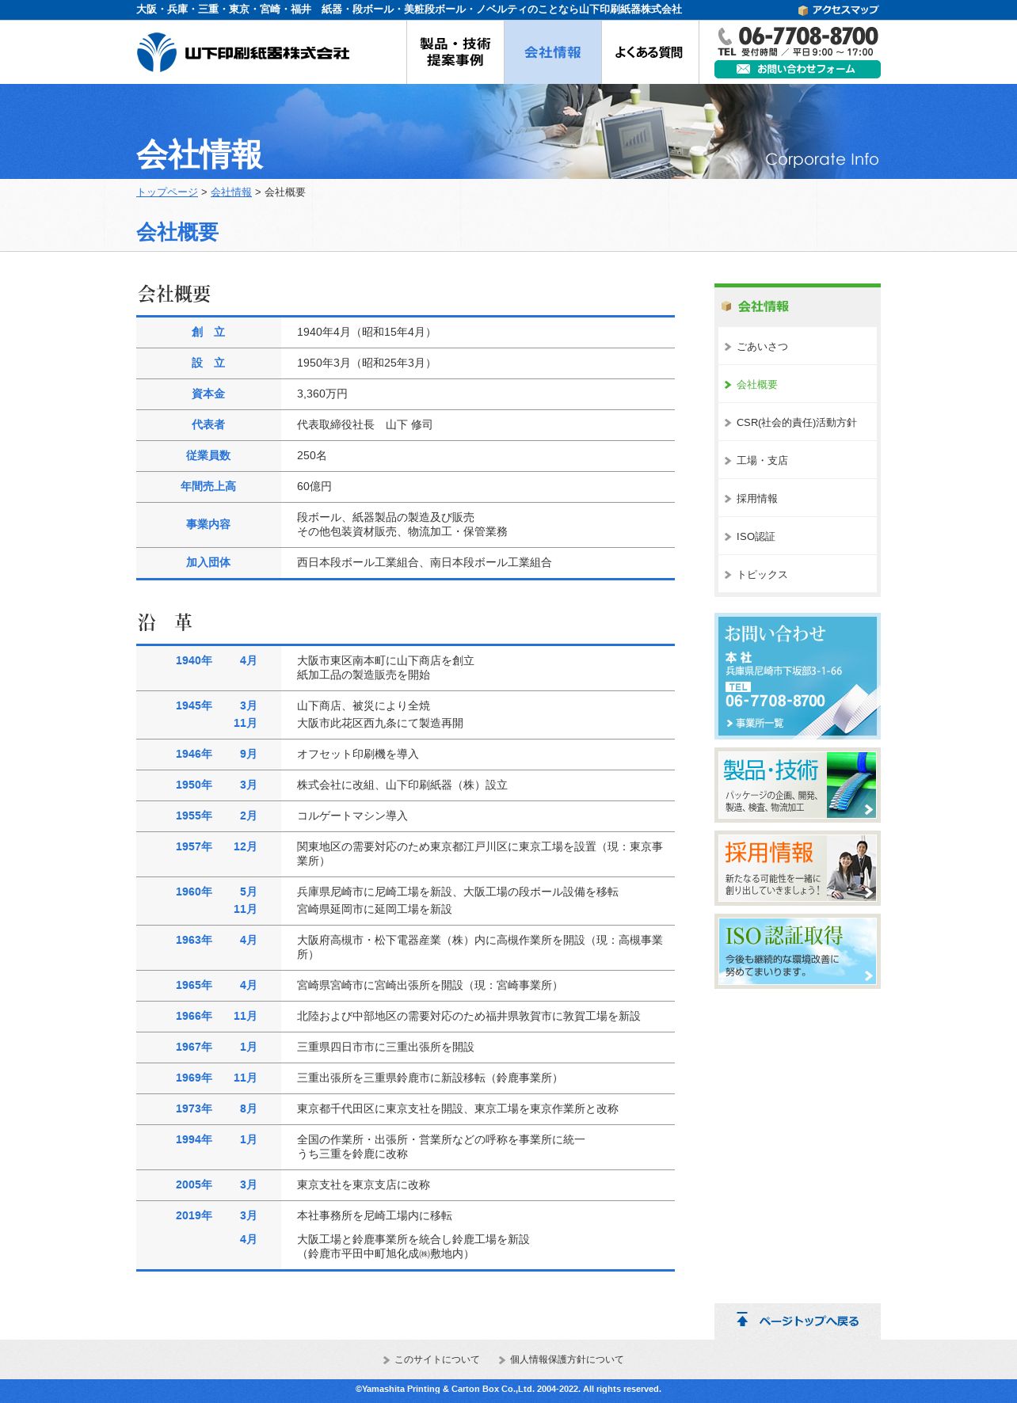Click arrow icon beside ごあいさつ

coord(728,347)
